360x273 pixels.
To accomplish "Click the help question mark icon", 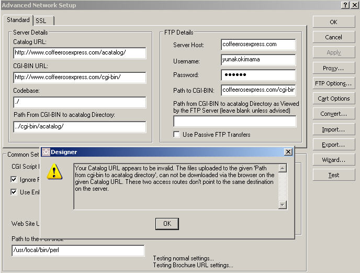I will 345,5.
